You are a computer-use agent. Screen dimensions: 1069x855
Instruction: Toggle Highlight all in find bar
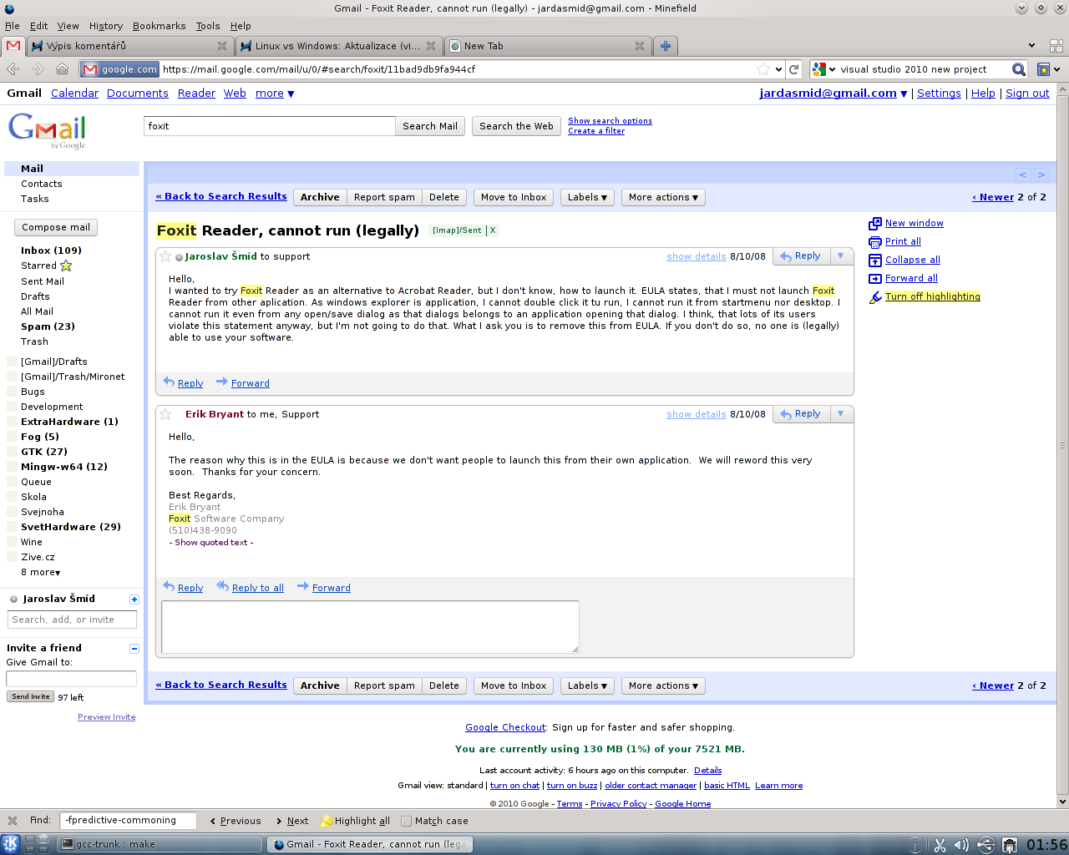356,821
